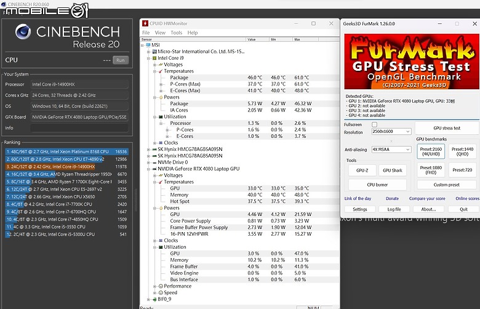The image size is (480, 309).
Task: Click the CPU Temperatures thermometer icon
Action: point(161,71)
